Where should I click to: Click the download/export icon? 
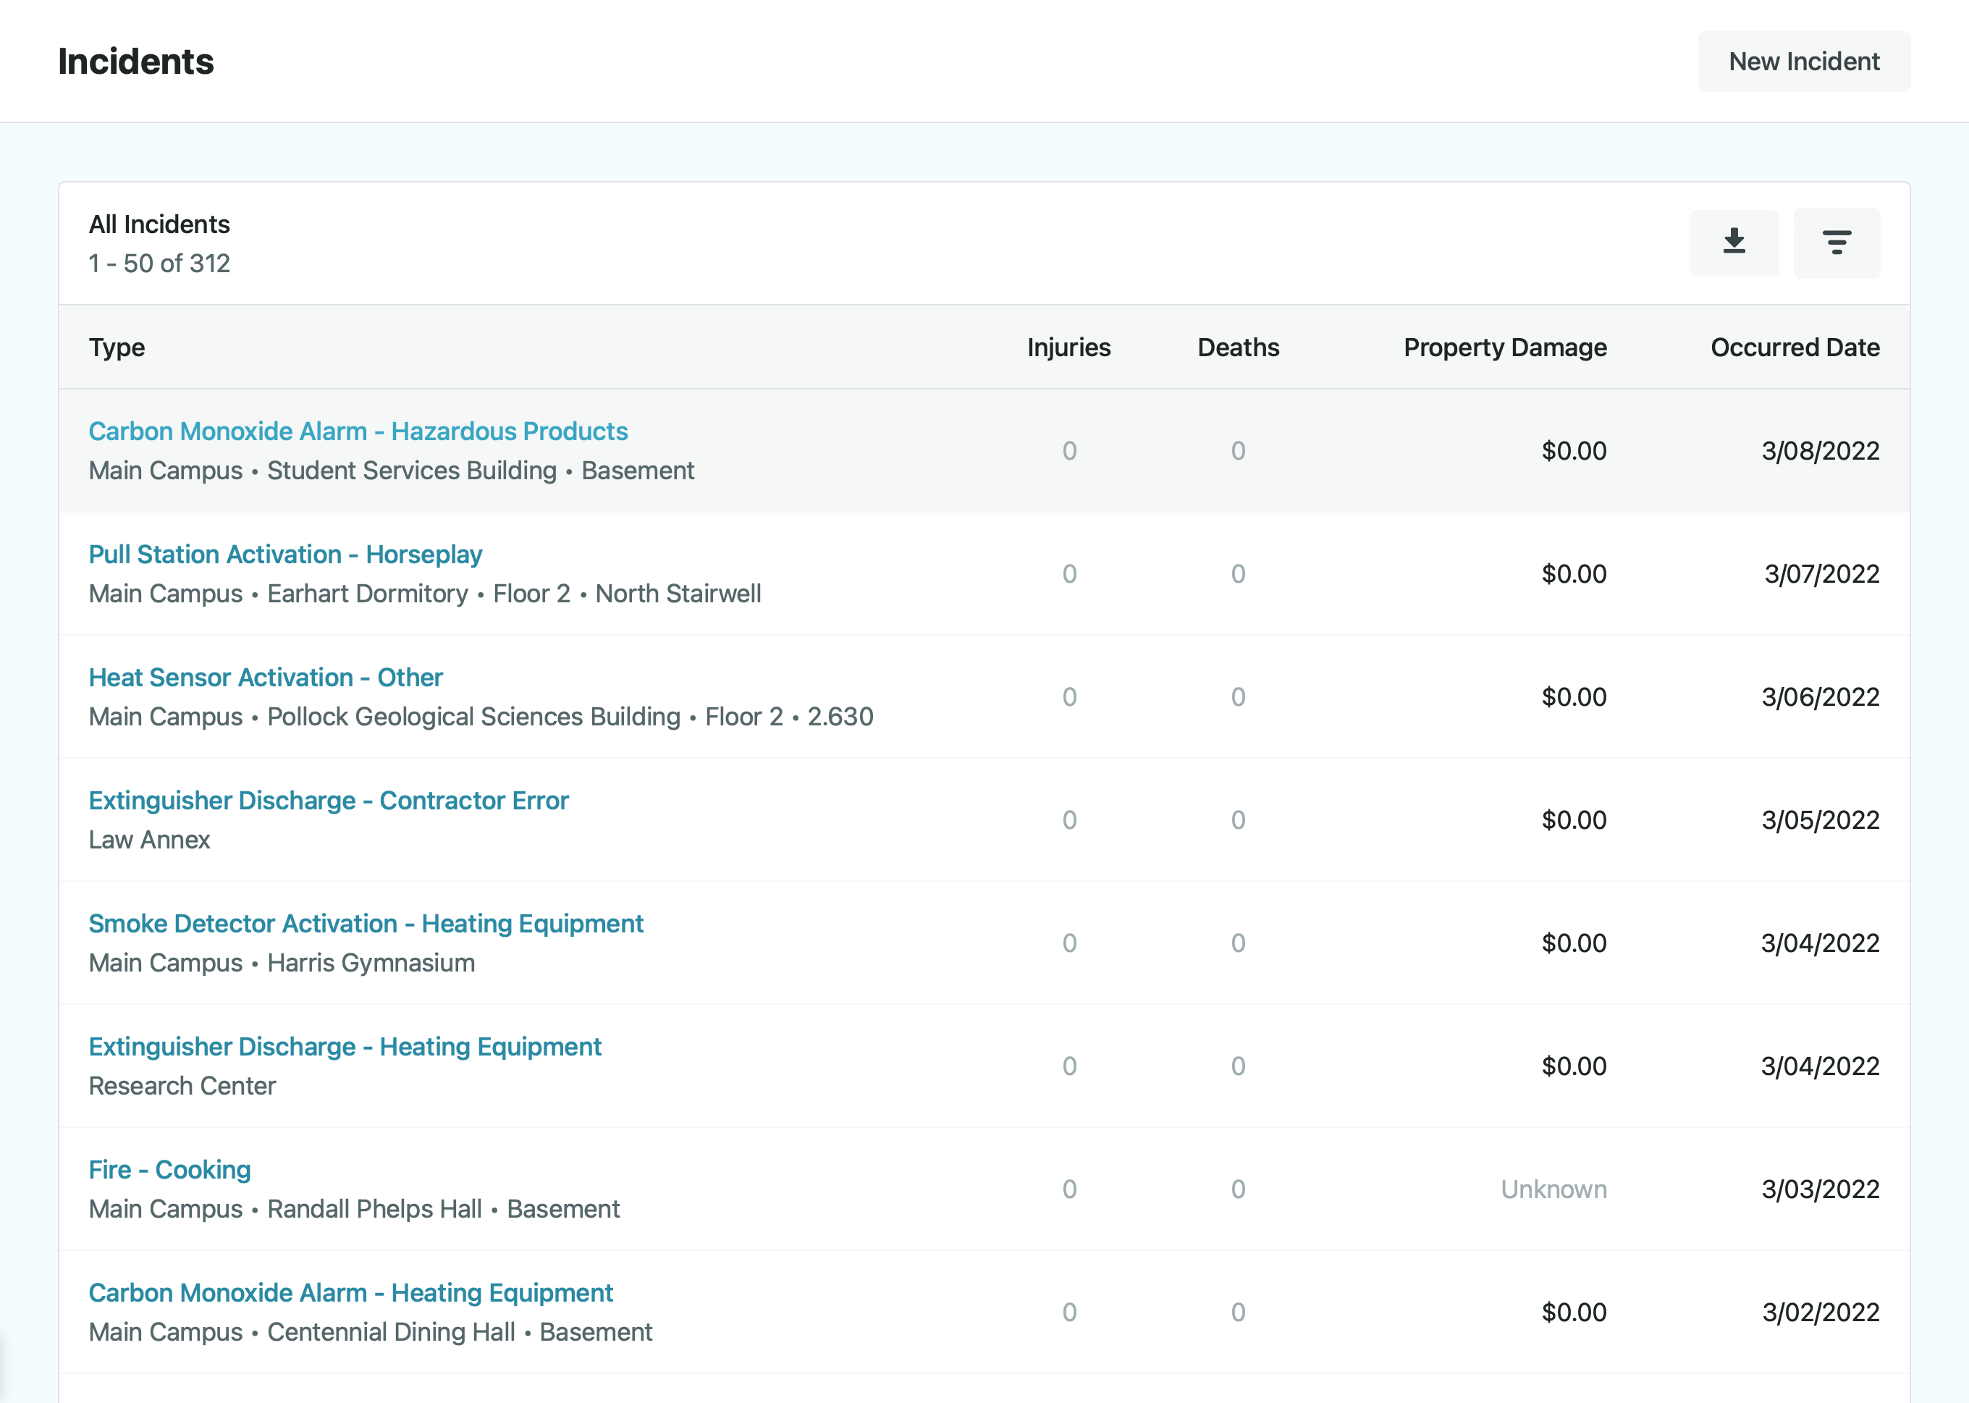coord(1733,243)
